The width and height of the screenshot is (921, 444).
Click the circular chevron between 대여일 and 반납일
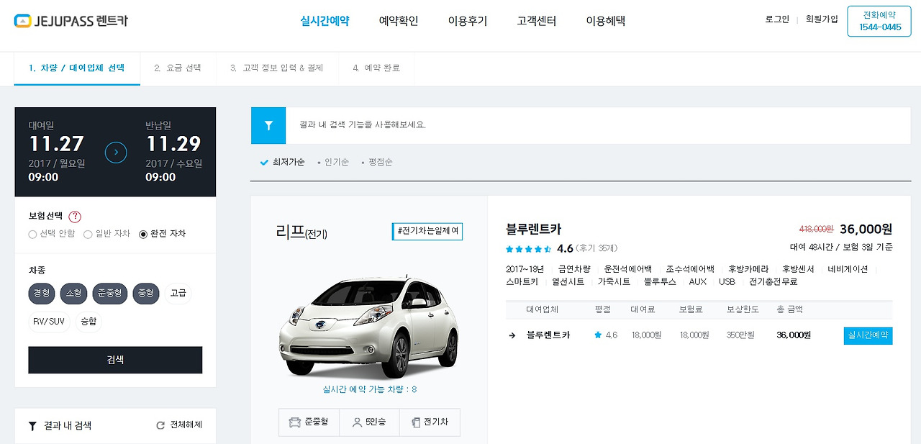116,152
